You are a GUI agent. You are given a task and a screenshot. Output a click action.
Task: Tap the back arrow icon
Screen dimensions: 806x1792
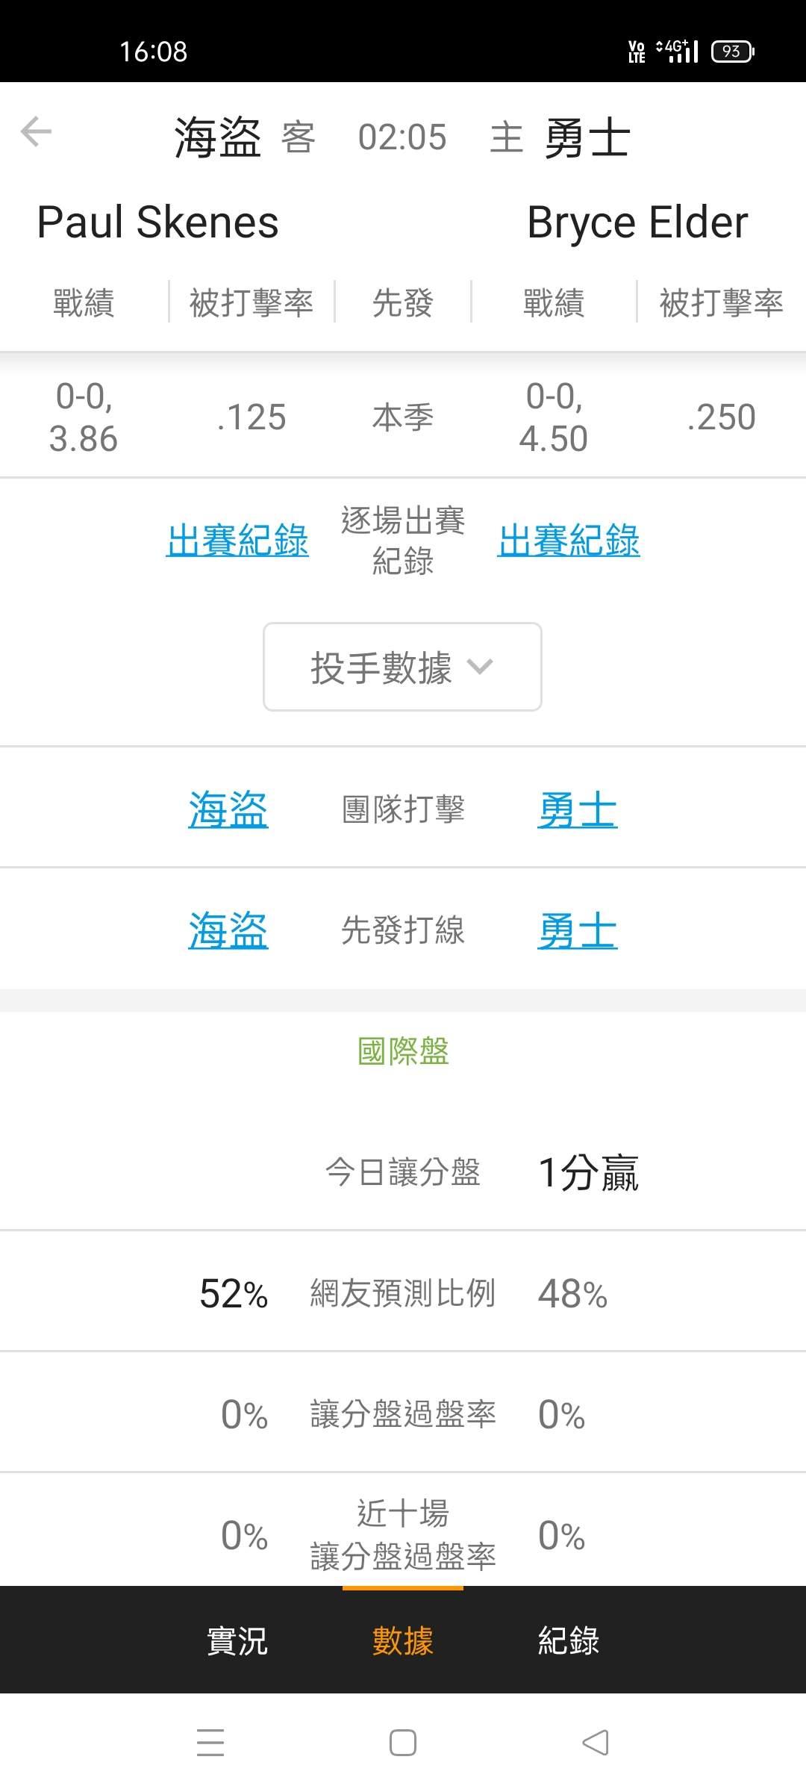[36, 132]
